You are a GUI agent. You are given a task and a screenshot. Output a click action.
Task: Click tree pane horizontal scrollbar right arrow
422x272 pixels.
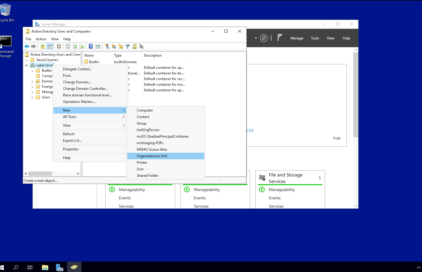coord(78,174)
